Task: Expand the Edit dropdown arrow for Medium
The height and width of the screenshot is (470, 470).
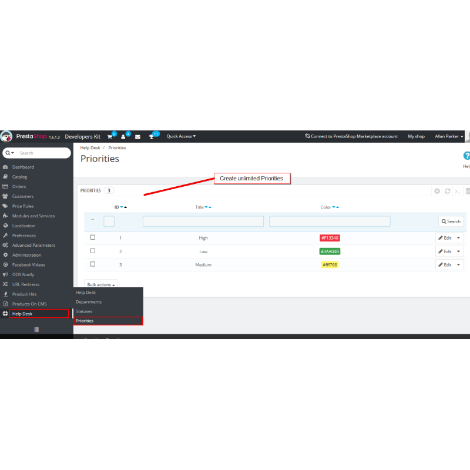Action: pos(459,265)
